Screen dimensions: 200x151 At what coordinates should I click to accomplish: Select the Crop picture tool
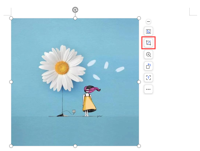pyautogui.click(x=148, y=43)
